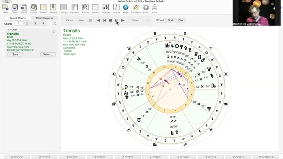Viewport: 283px width, 159px height.
Task: Click the Moon glyph near the ascendant
Action: (126, 87)
